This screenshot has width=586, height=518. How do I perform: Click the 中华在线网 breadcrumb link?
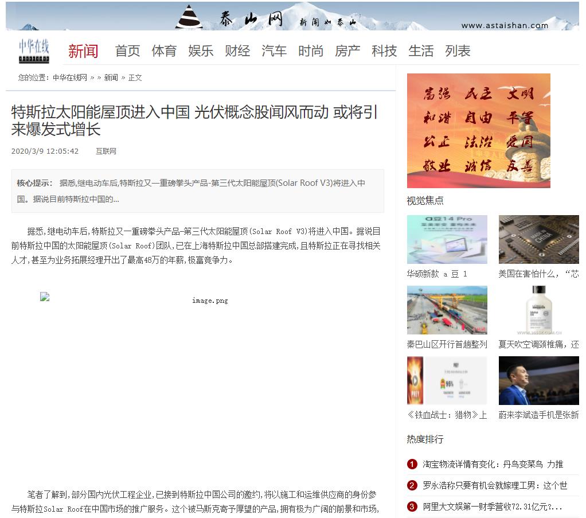[x=70, y=78]
